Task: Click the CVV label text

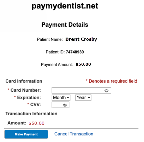Action: (36, 104)
